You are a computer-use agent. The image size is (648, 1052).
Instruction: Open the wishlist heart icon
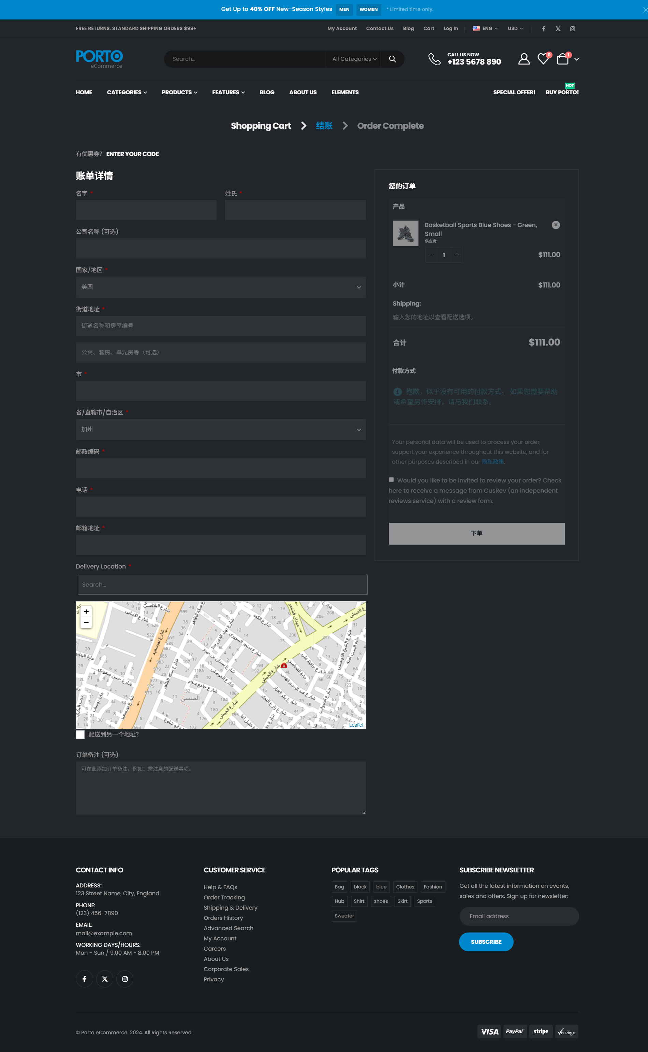(543, 59)
